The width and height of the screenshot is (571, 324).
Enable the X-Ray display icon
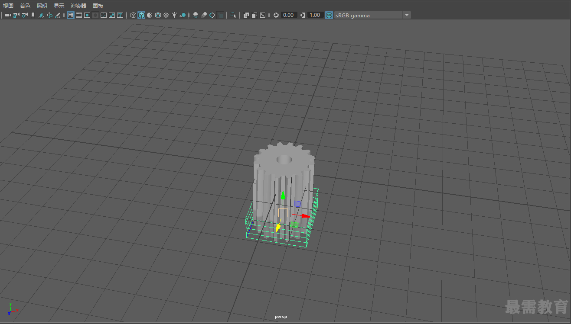click(246, 15)
